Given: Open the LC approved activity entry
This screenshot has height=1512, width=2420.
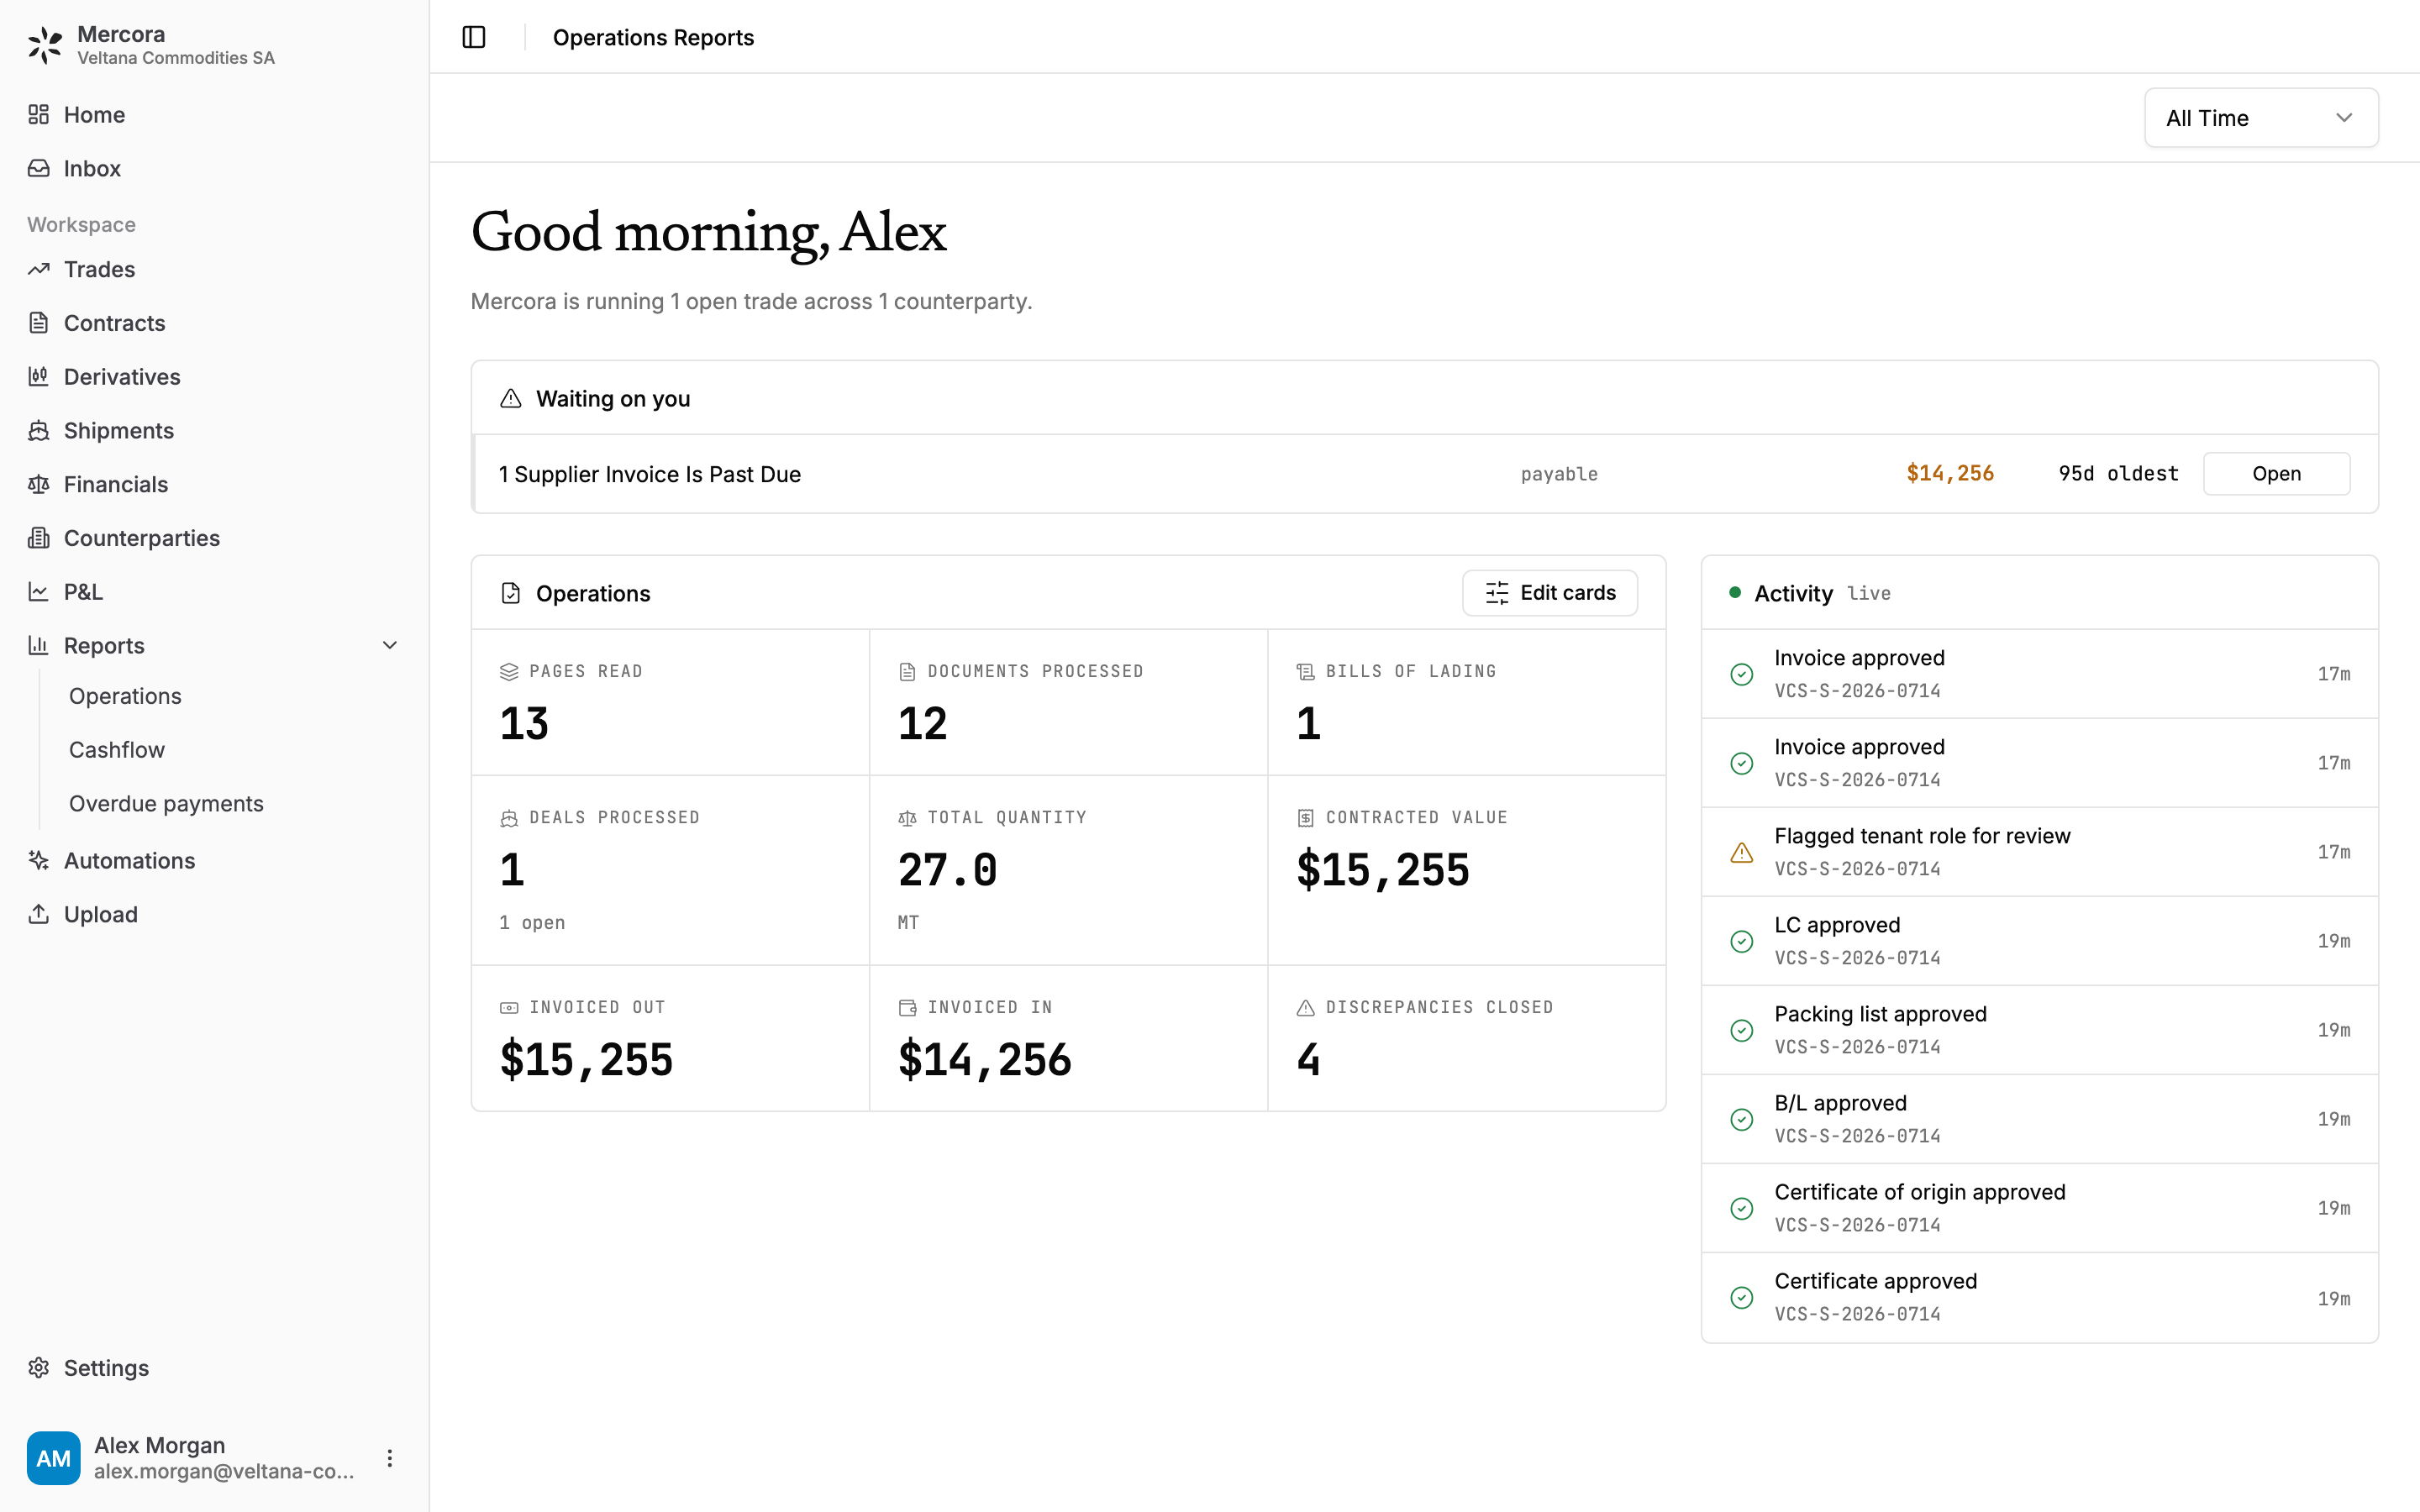Looking at the screenshot, I should pos(2039,941).
